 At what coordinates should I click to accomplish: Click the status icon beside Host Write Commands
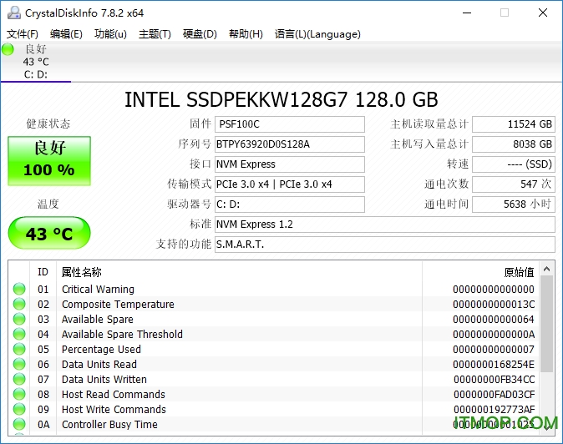pyautogui.click(x=19, y=410)
